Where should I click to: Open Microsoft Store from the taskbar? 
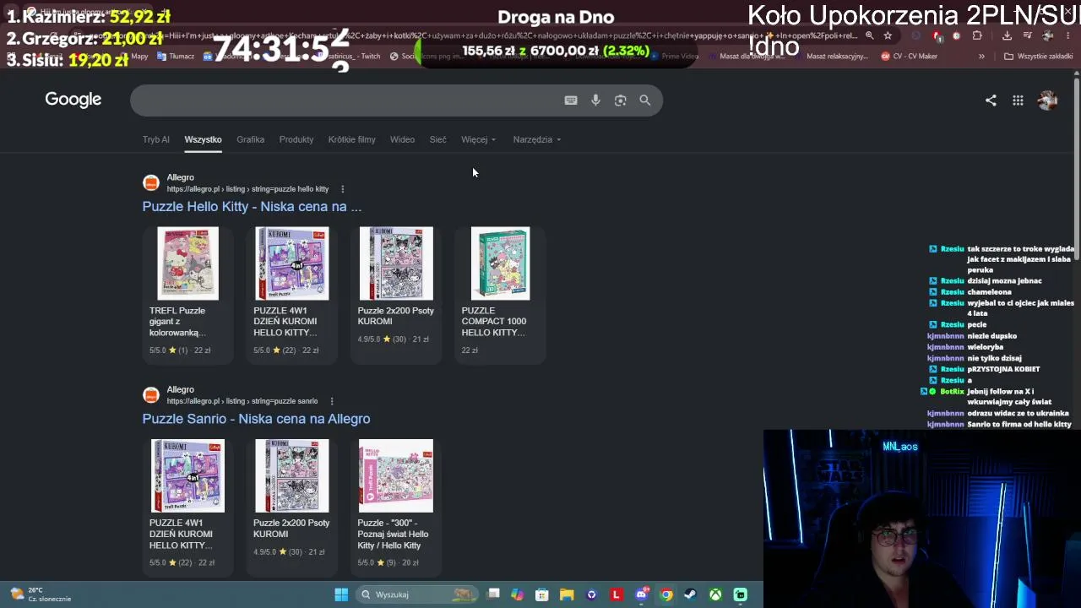coord(542,594)
